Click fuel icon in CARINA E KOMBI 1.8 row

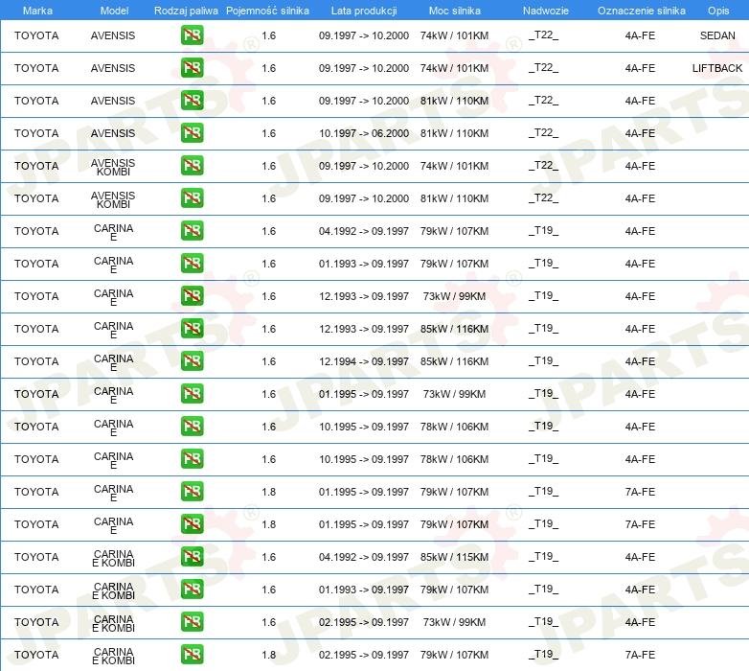click(192, 655)
